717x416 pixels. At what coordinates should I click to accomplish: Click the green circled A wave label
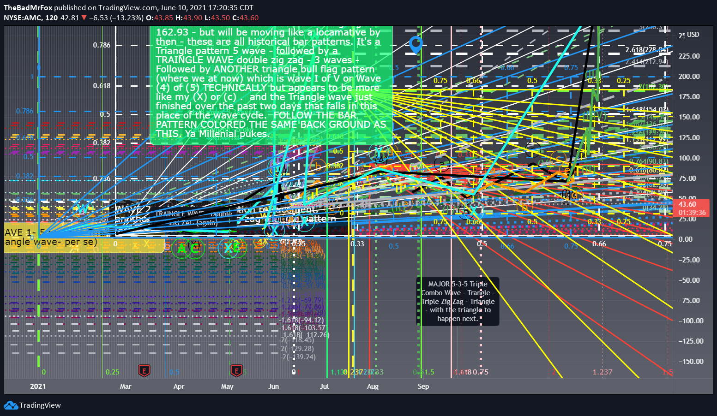click(181, 249)
